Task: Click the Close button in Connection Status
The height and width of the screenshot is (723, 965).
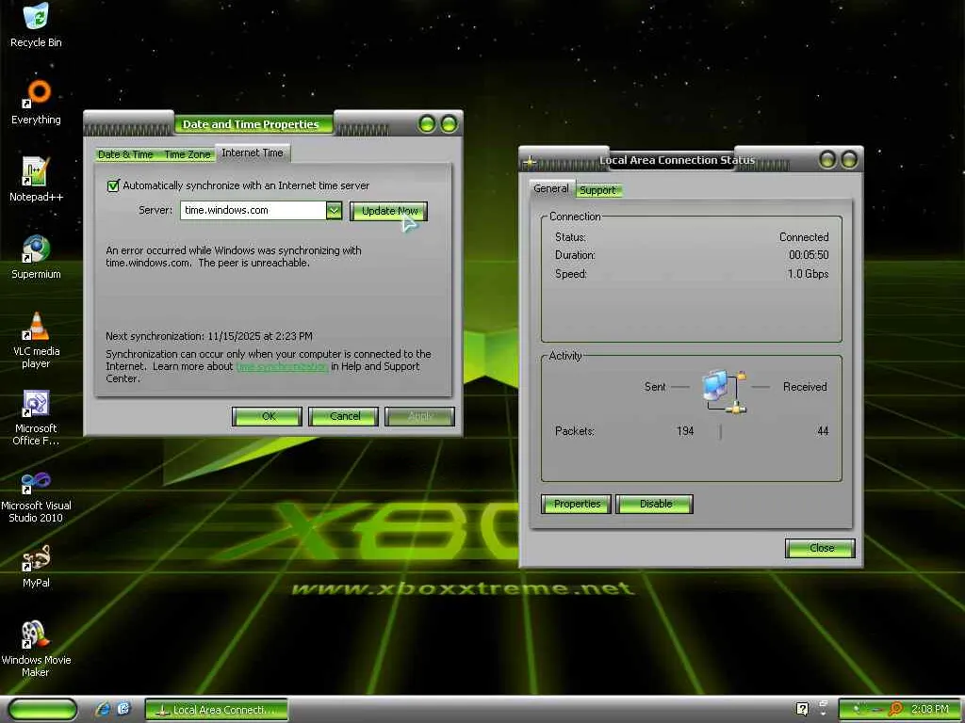Action: click(821, 548)
